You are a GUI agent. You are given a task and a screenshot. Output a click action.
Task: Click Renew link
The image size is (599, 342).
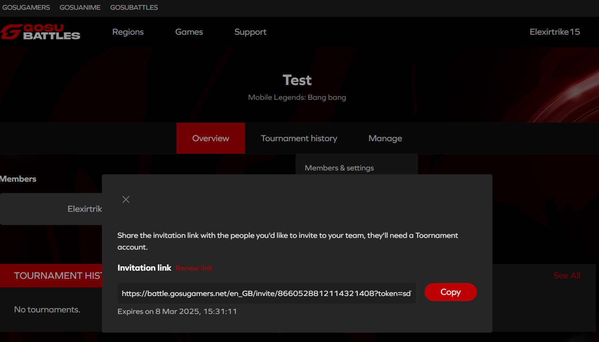pyautogui.click(x=194, y=268)
